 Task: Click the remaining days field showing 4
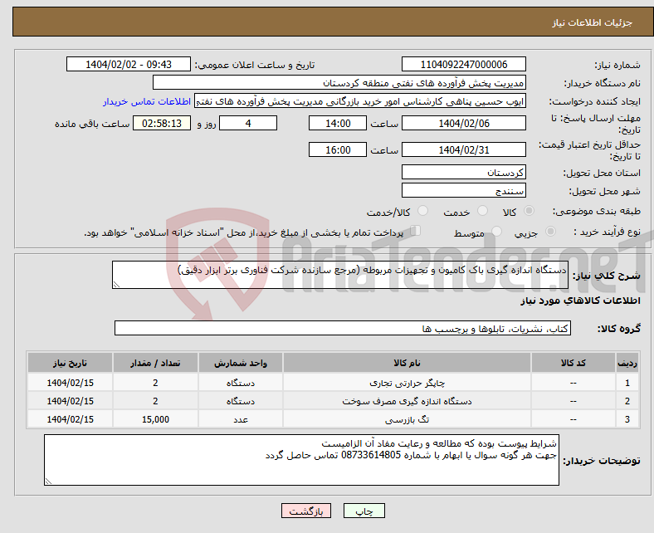click(248, 123)
